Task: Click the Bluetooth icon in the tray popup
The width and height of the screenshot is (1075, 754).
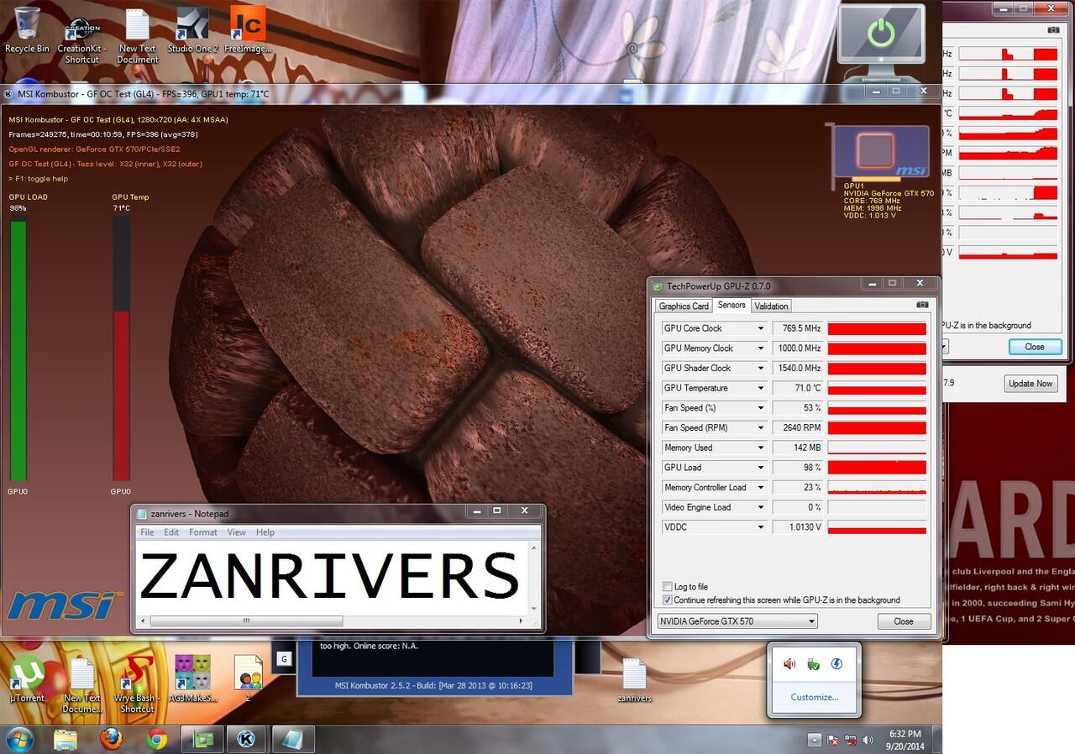Action: pyautogui.click(x=836, y=664)
